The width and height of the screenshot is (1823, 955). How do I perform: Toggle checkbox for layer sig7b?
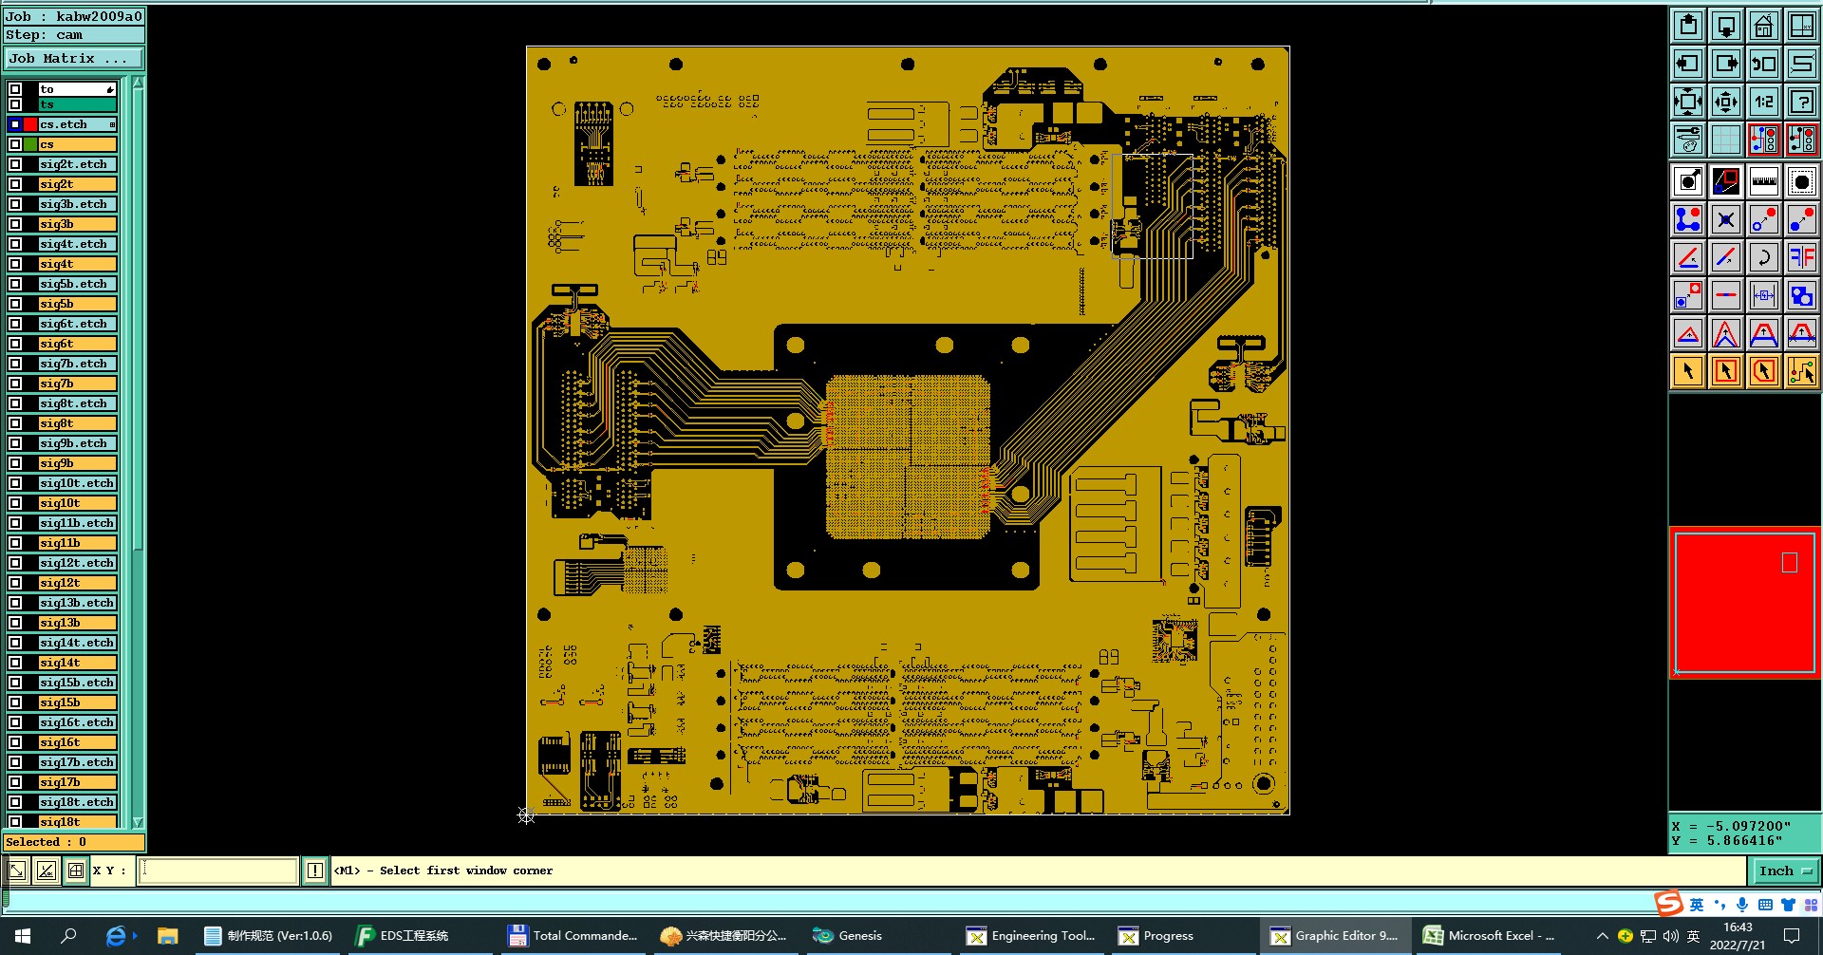pos(15,384)
